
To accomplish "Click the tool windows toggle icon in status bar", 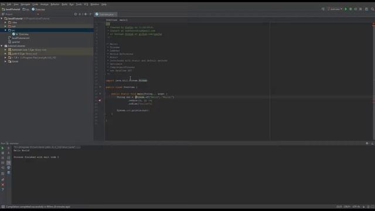I will tap(3, 207).
